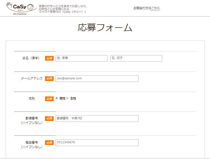Select the 女性 radio button
The height and width of the screenshot is (159, 210).
(x=67, y=98)
